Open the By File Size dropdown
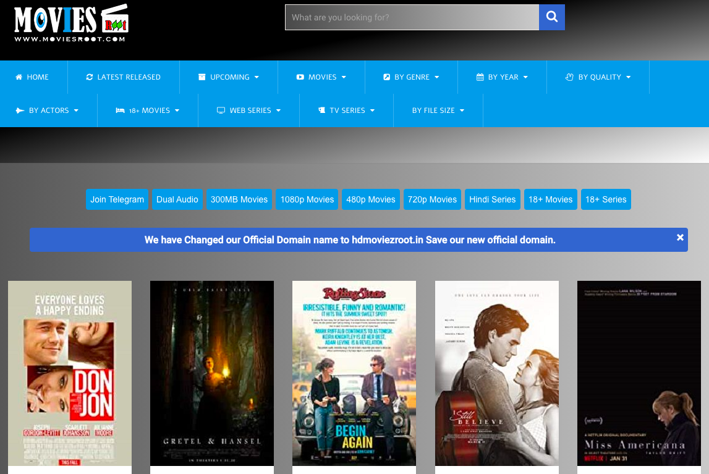The height and width of the screenshot is (474, 709). pyautogui.click(x=438, y=110)
